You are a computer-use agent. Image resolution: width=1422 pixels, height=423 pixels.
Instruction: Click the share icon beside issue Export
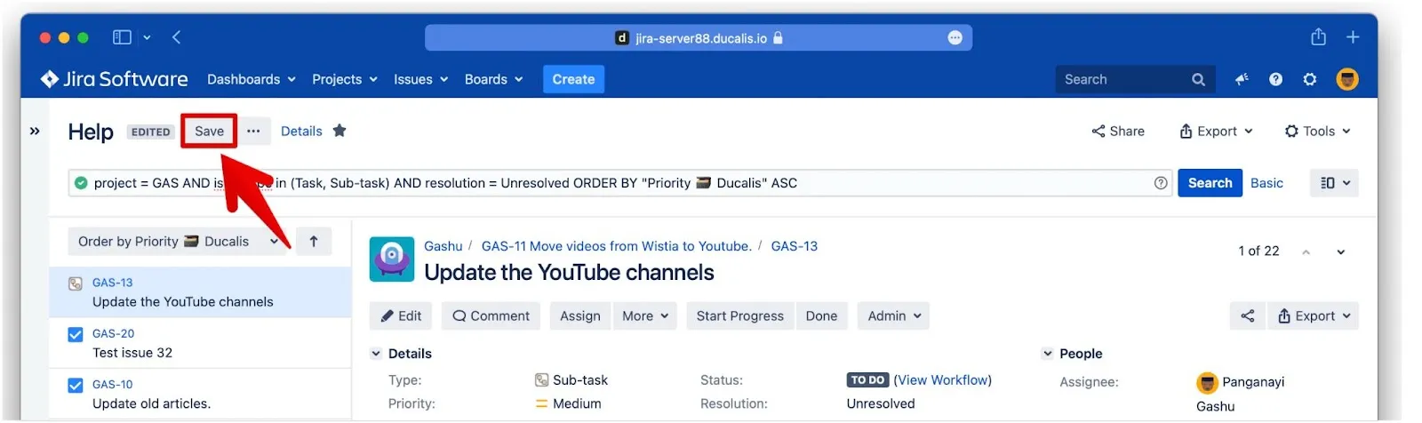click(x=1247, y=316)
